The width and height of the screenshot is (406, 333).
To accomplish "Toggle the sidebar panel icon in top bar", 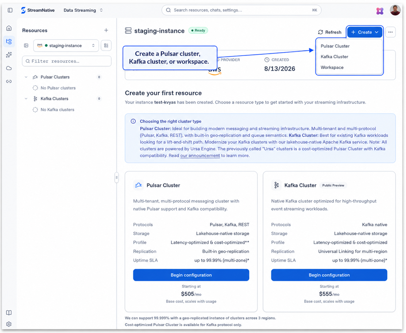I will [10, 10].
